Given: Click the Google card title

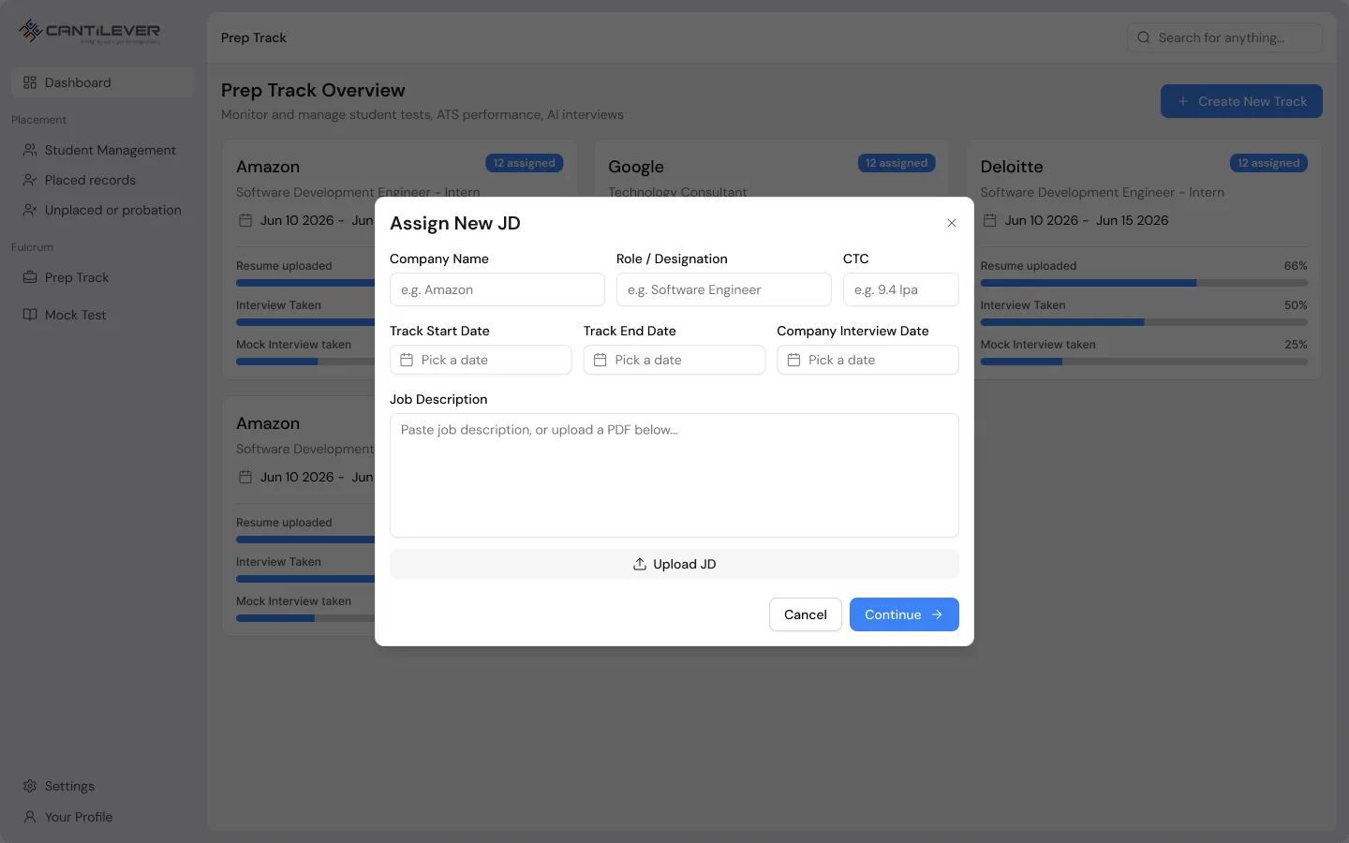Looking at the screenshot, I should click(636, 167).
